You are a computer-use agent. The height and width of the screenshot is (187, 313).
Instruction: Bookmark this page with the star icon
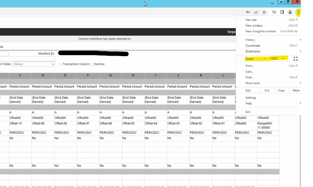264,12
